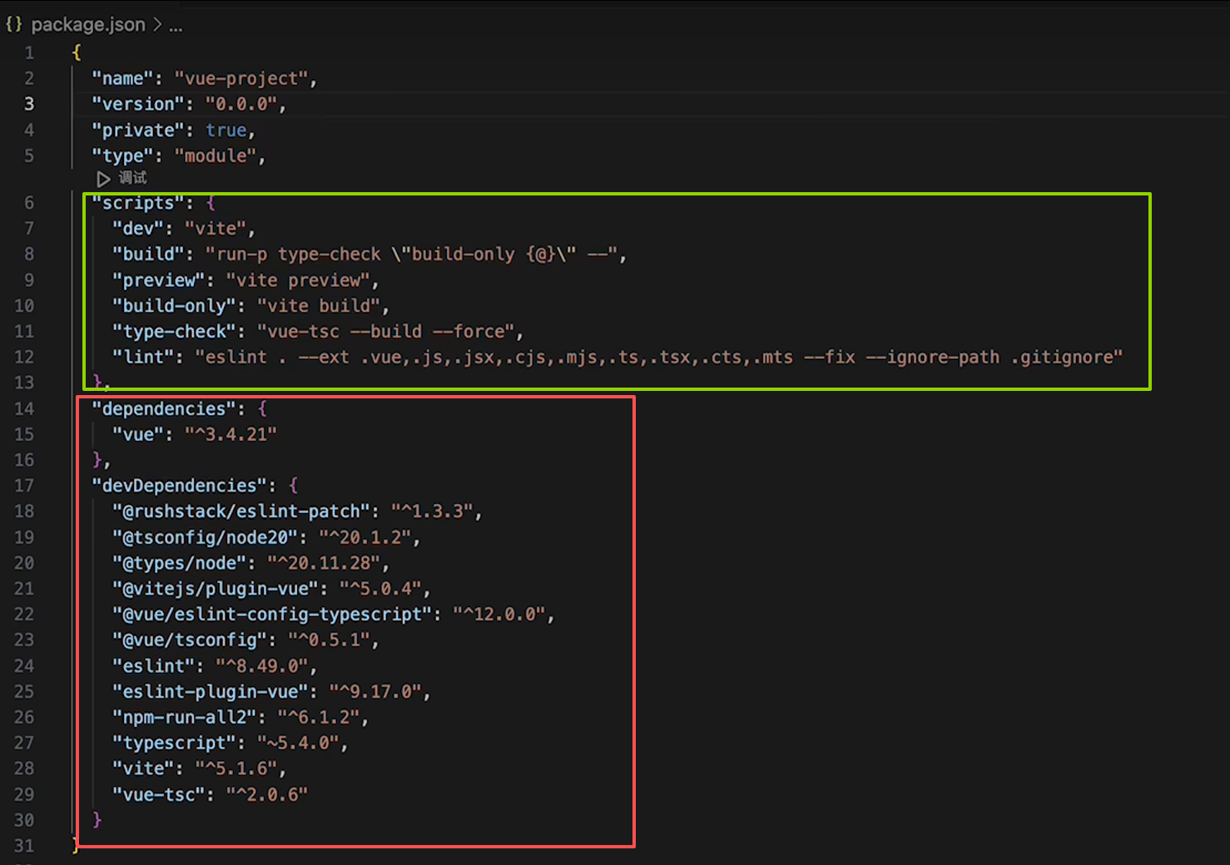Click the "^8.49.0" version value
This screenshot has width=1230, height=865.
261,666
